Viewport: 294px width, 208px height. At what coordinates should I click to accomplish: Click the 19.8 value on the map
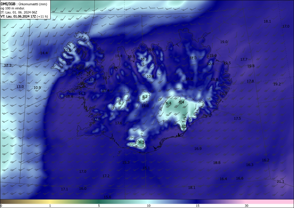pyautogui.click(x=251, y=66)
